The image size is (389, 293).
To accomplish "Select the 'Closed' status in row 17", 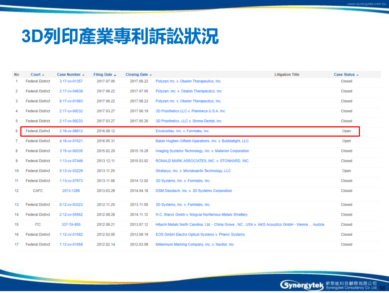I will pos(347,245).
